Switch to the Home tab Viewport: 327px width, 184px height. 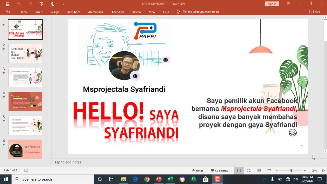point(24,12)
